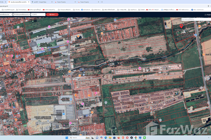Click the website address in the URL bar
Viewport: 211px width, 140px height.
coord(4,6)
